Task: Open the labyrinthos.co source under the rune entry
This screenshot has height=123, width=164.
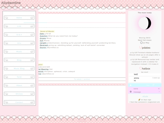Action: click(48, 74)
